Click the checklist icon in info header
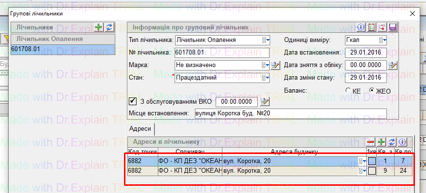The image size is (426, 193). 371,27
